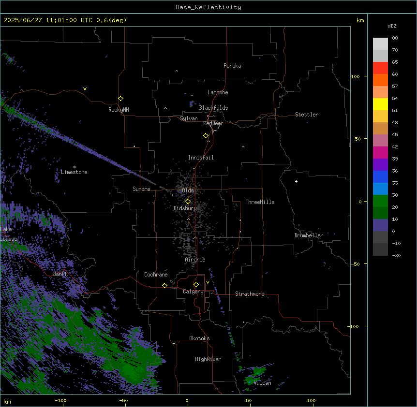Screen dimensions: 417x407
Task: Click the Okotoks town label
Action: pos(199,338)
